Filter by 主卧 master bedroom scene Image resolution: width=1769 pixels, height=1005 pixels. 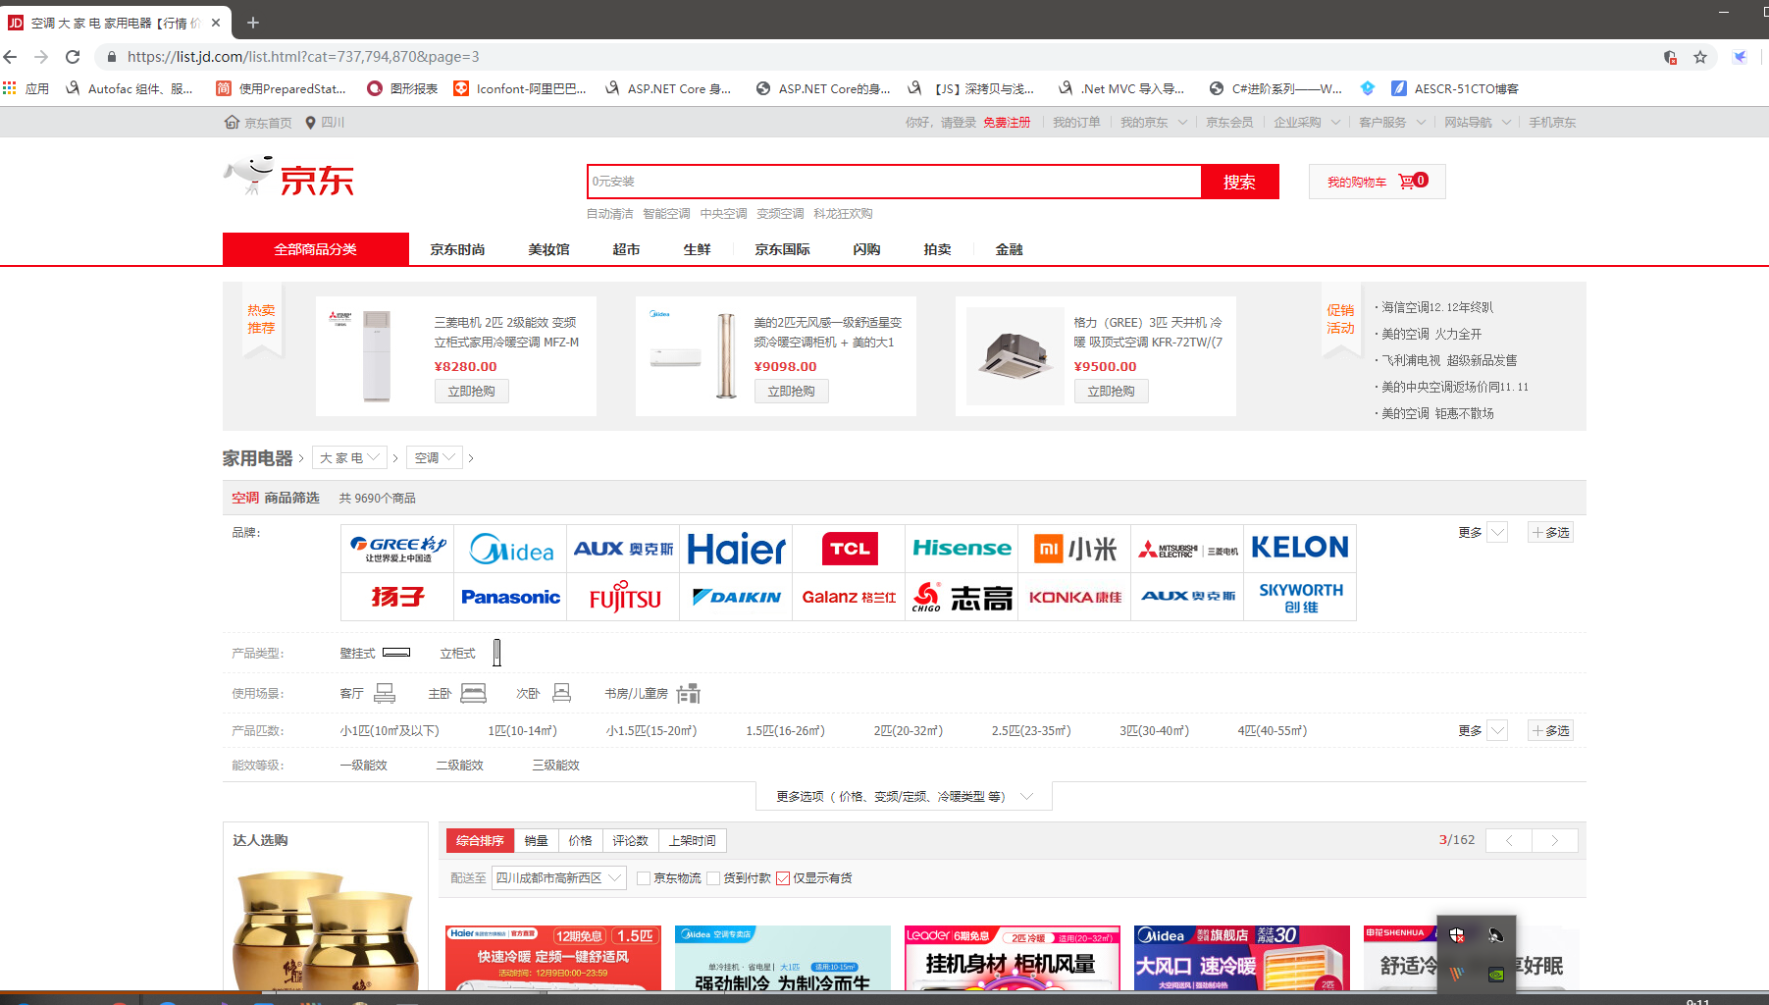(457, 693)
